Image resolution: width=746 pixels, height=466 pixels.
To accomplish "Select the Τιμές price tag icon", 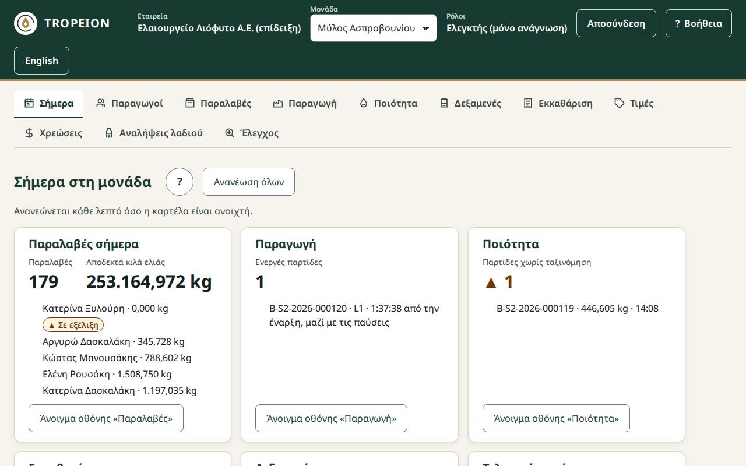I will pyautogui.click(x=620, y=103).
